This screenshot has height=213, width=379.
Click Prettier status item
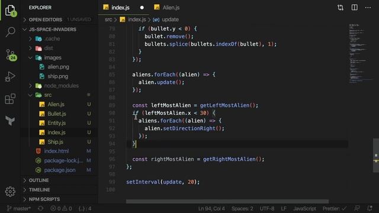click(334, 208)
